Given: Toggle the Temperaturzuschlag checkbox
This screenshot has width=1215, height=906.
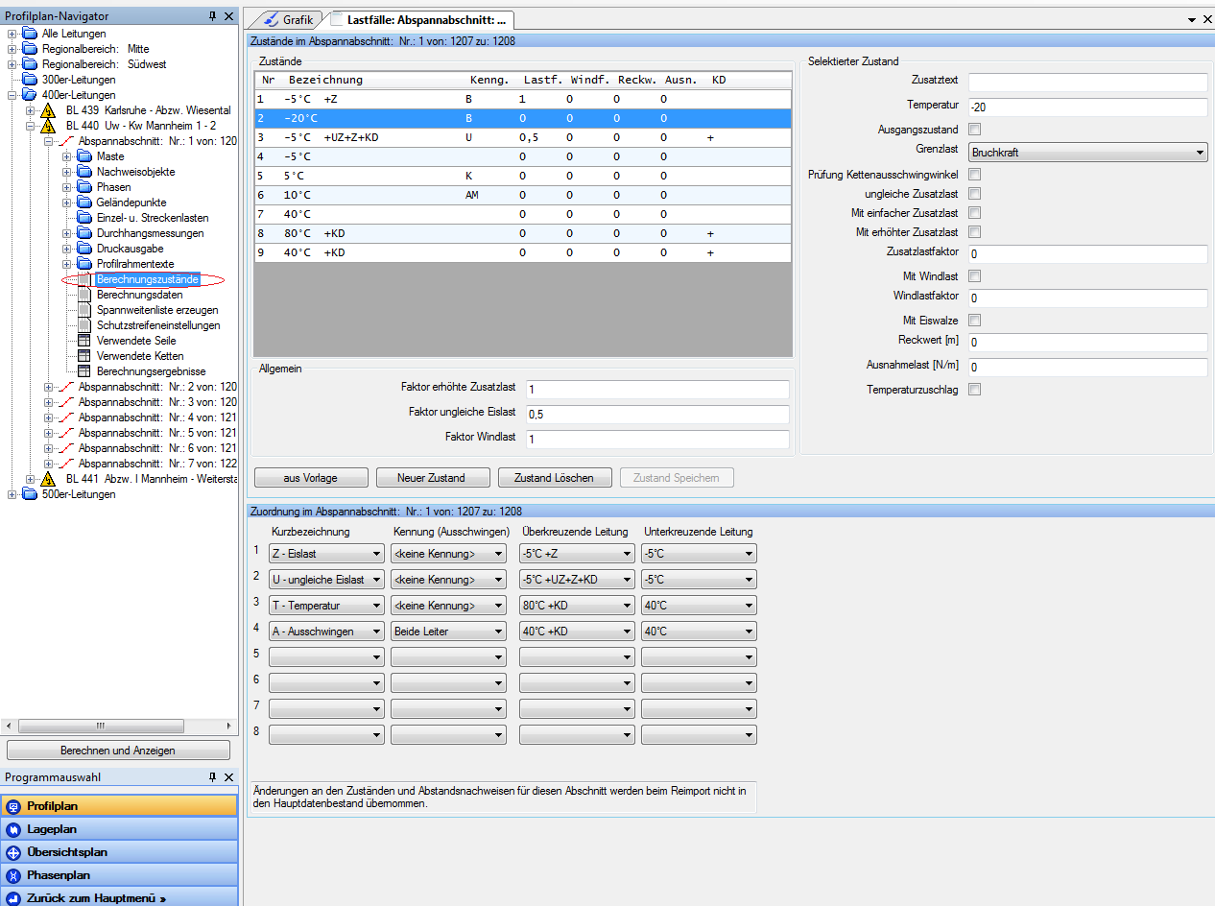Looking at the screenshot, I should click(x=975, y=390).
